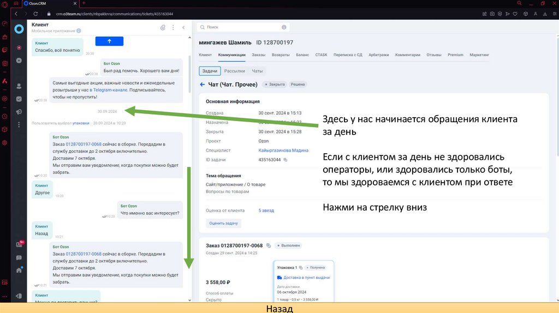Switch to the Баланс tab
Viewport: 559px width, 313px height.
[302, 55]
